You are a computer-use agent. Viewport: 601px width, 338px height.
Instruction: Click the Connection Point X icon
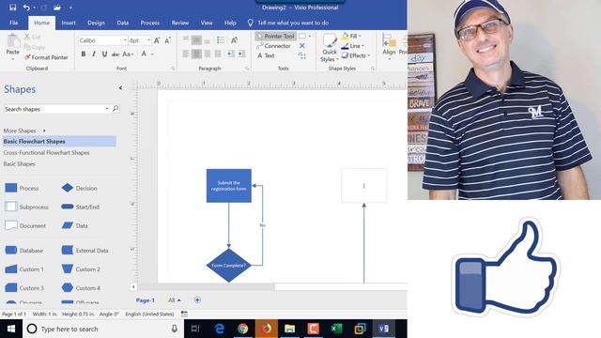point(302,46)
